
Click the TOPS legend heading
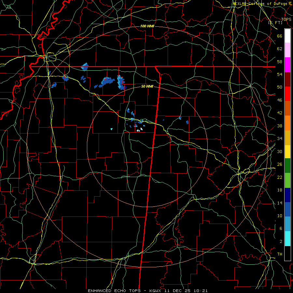point(286,20)
